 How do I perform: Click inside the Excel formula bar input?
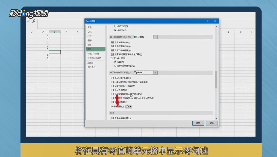(x=61, y=24)
